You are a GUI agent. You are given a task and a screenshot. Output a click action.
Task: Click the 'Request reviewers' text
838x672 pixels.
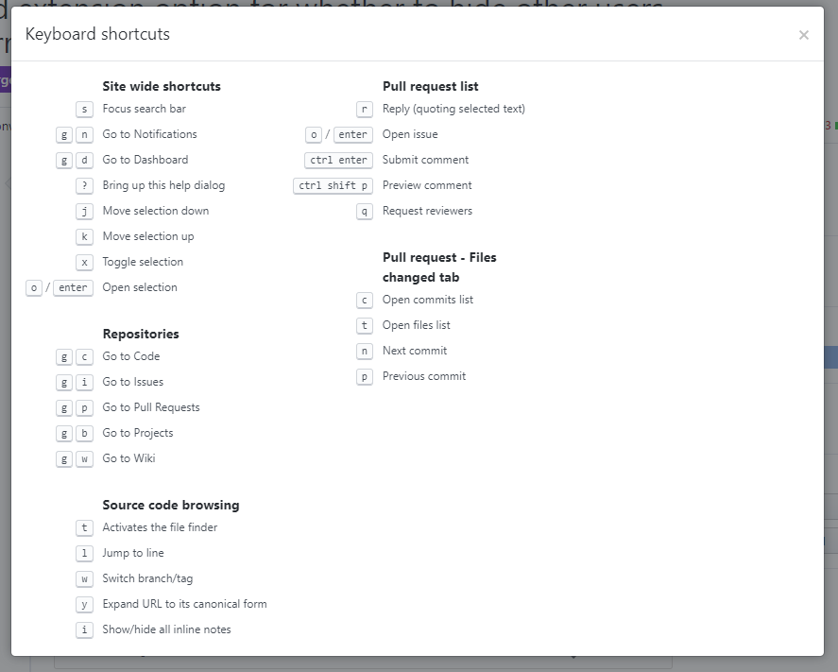coord(427,211)
